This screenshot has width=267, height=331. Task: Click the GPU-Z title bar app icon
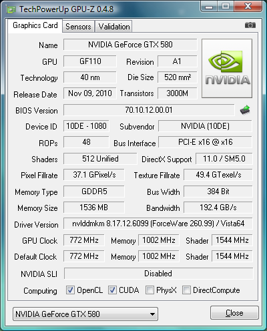tap(11, 9)
